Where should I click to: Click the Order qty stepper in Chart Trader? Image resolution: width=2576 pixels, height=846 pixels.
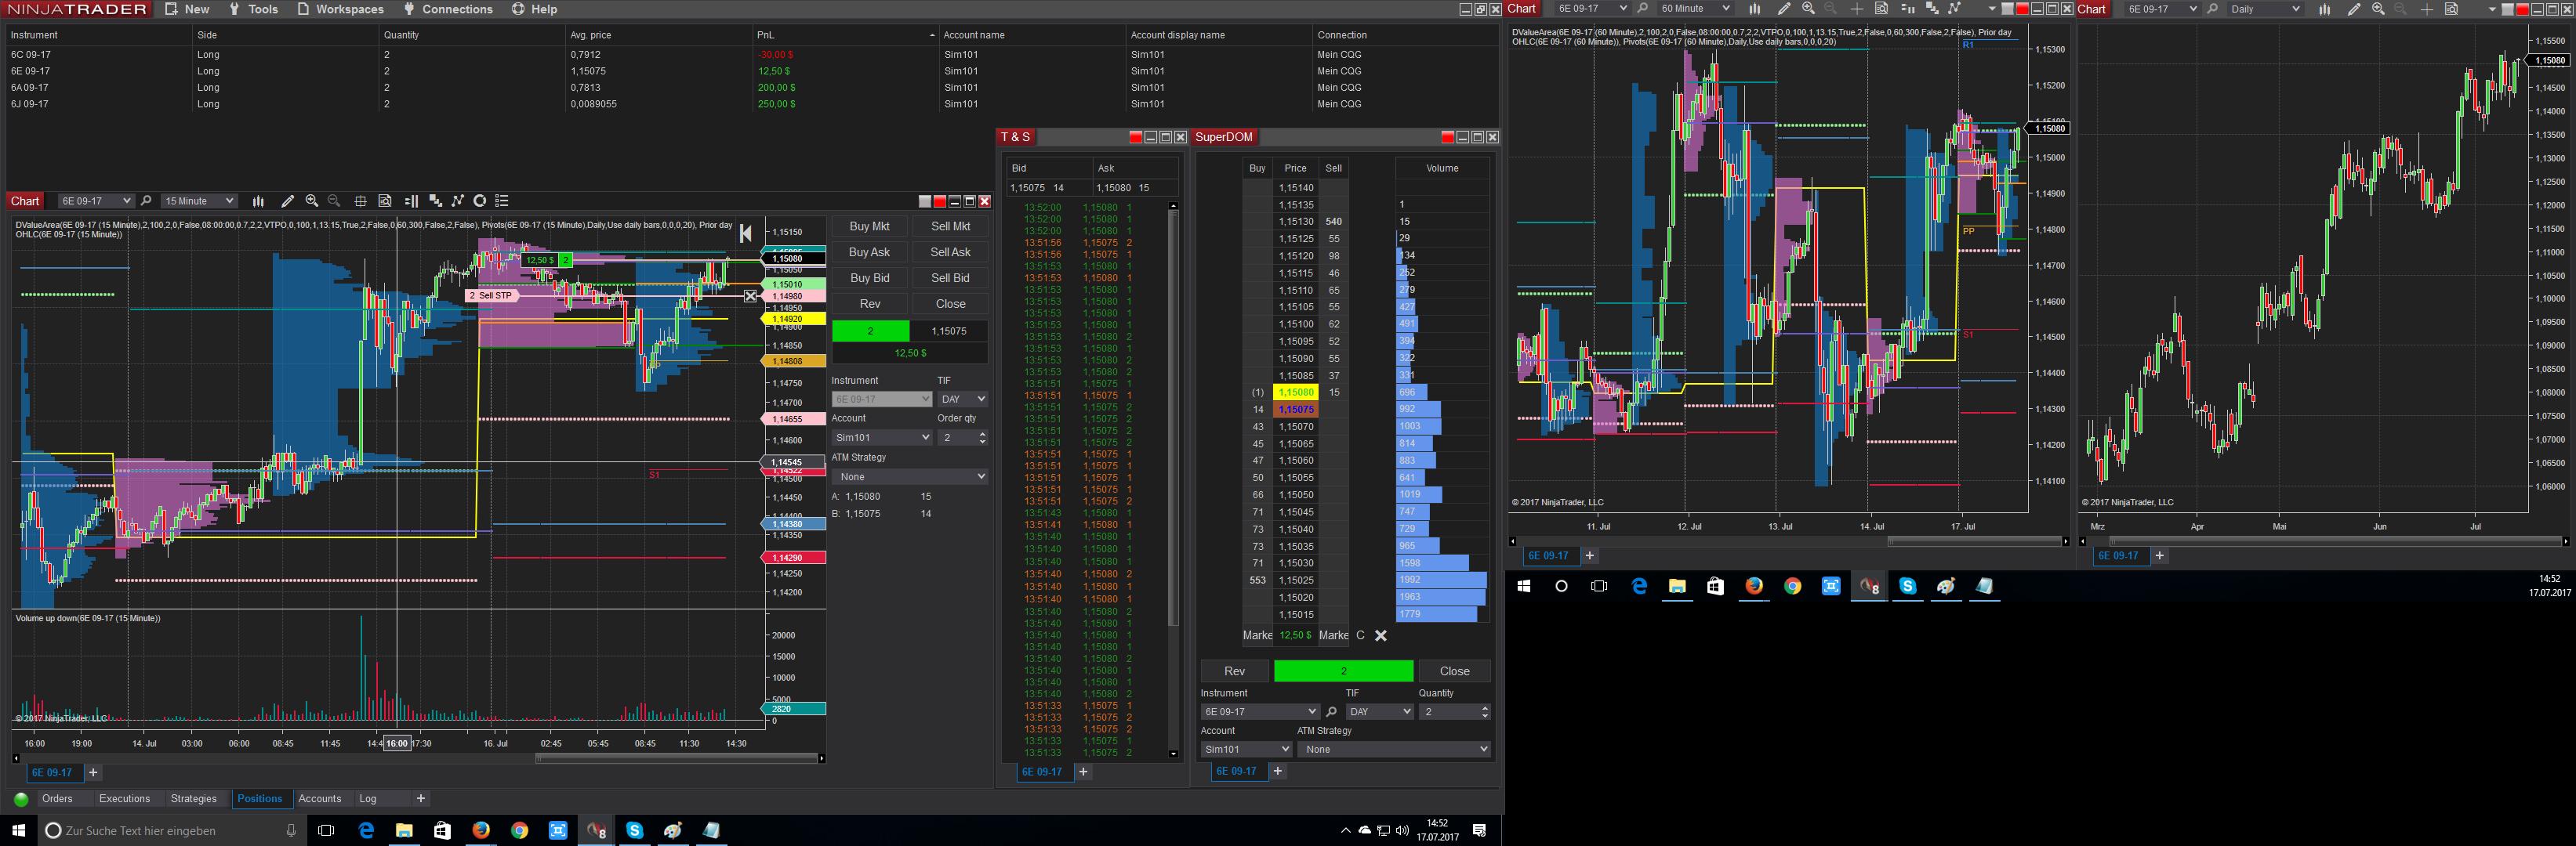pyautogui.click(x=982, y=437)
